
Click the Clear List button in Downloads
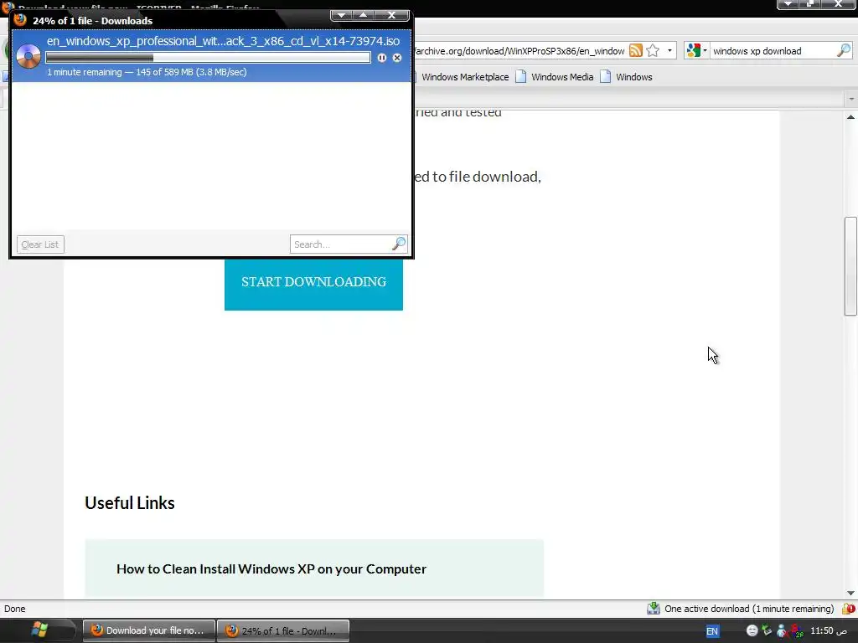click(x=40, y=244)
